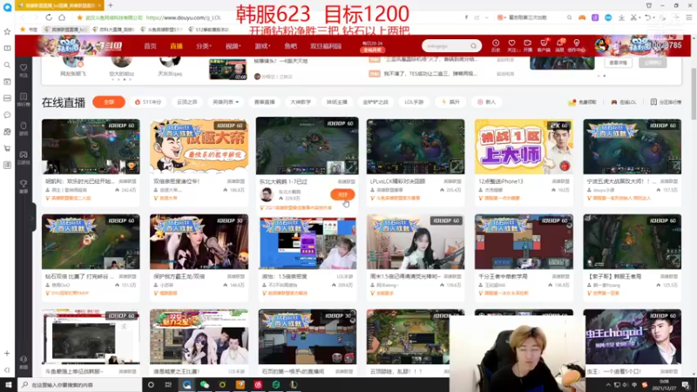Select the LOL手游 filter chip

[x=414, y=102]
